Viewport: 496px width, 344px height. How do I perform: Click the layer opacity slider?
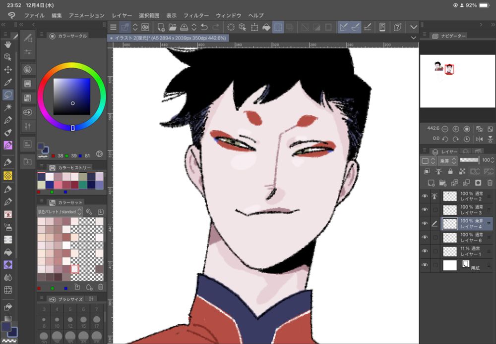click(x=469, y=160)
